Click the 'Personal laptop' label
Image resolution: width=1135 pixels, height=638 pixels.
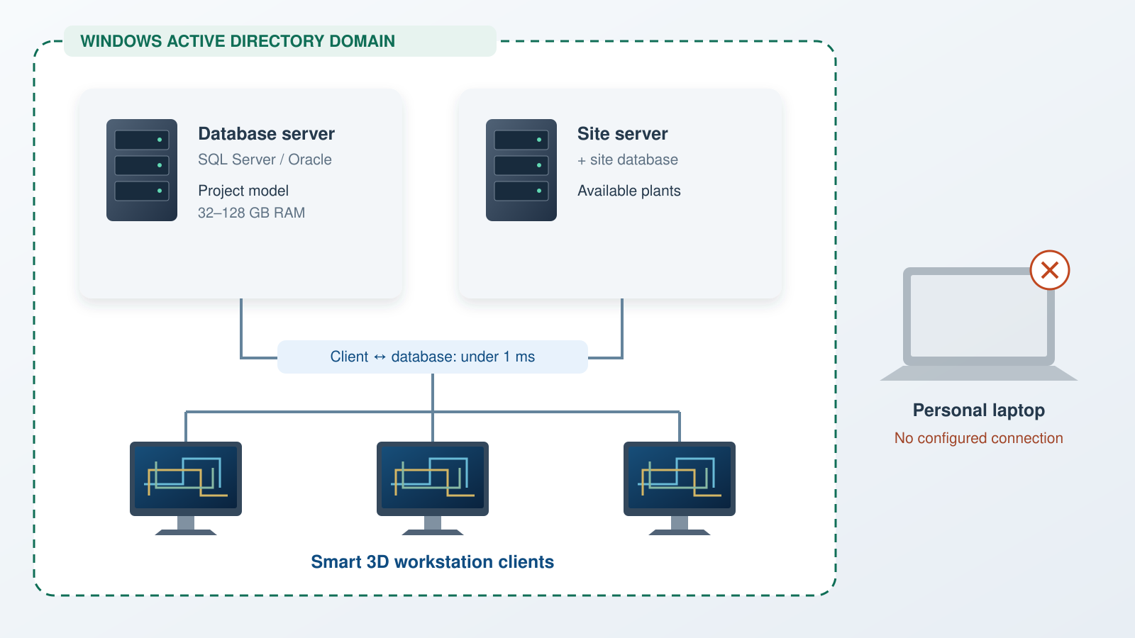(979, 410)
